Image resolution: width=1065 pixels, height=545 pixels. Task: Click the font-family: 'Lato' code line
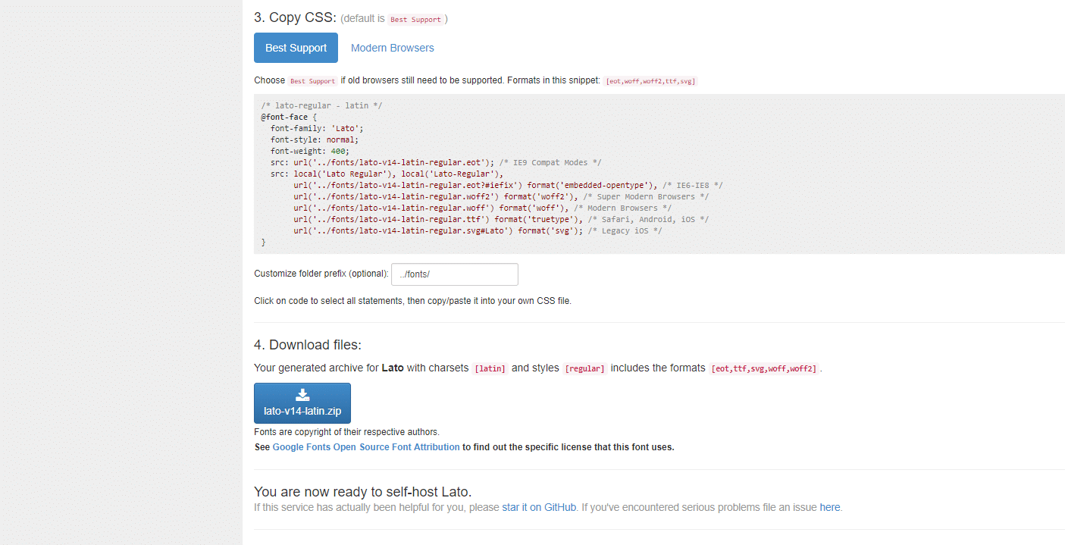click(x=317, y=129)
